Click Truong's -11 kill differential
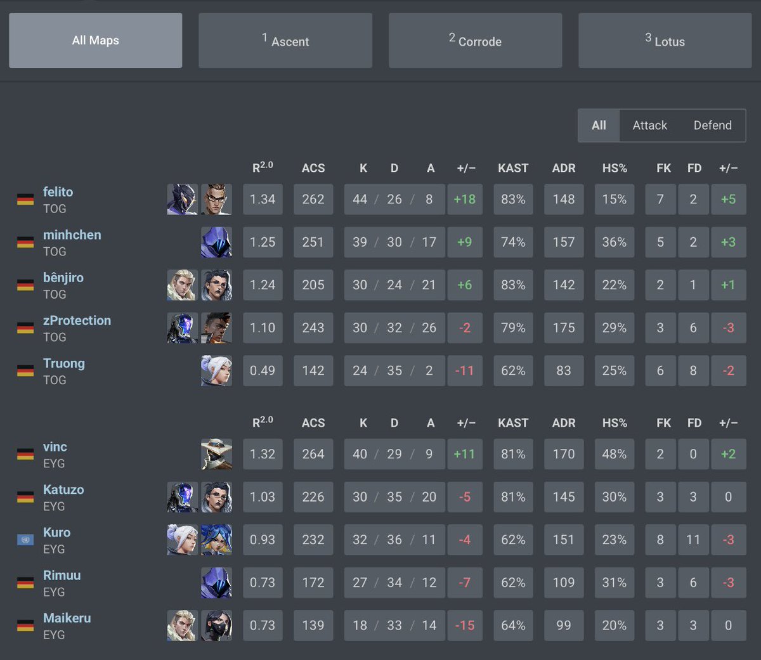Image resolution: width=761 pixels, height=660 pixels. (x=465, y=370)
